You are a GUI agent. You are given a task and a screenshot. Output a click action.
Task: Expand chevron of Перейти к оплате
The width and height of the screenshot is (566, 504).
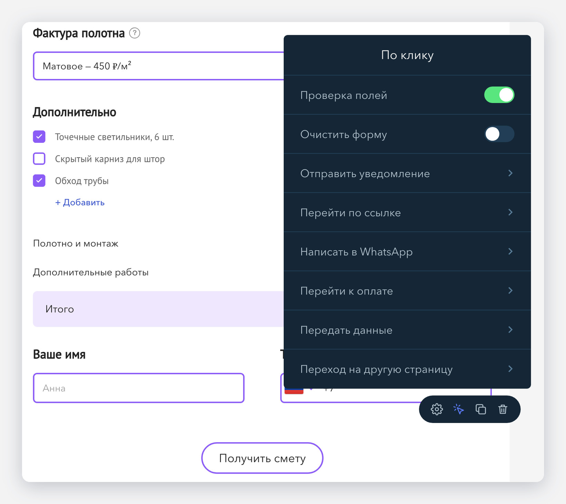coord(510,290)
